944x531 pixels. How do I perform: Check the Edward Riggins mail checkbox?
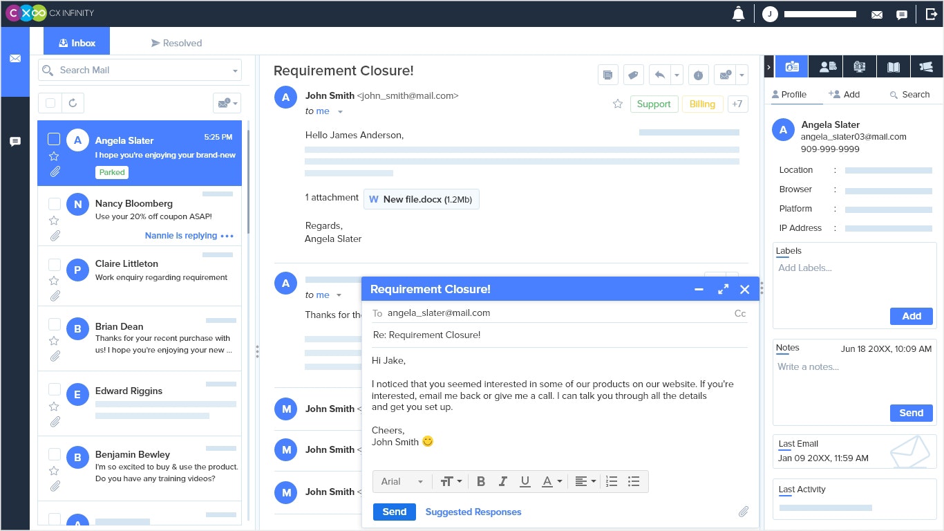click(x=54, y=389)
